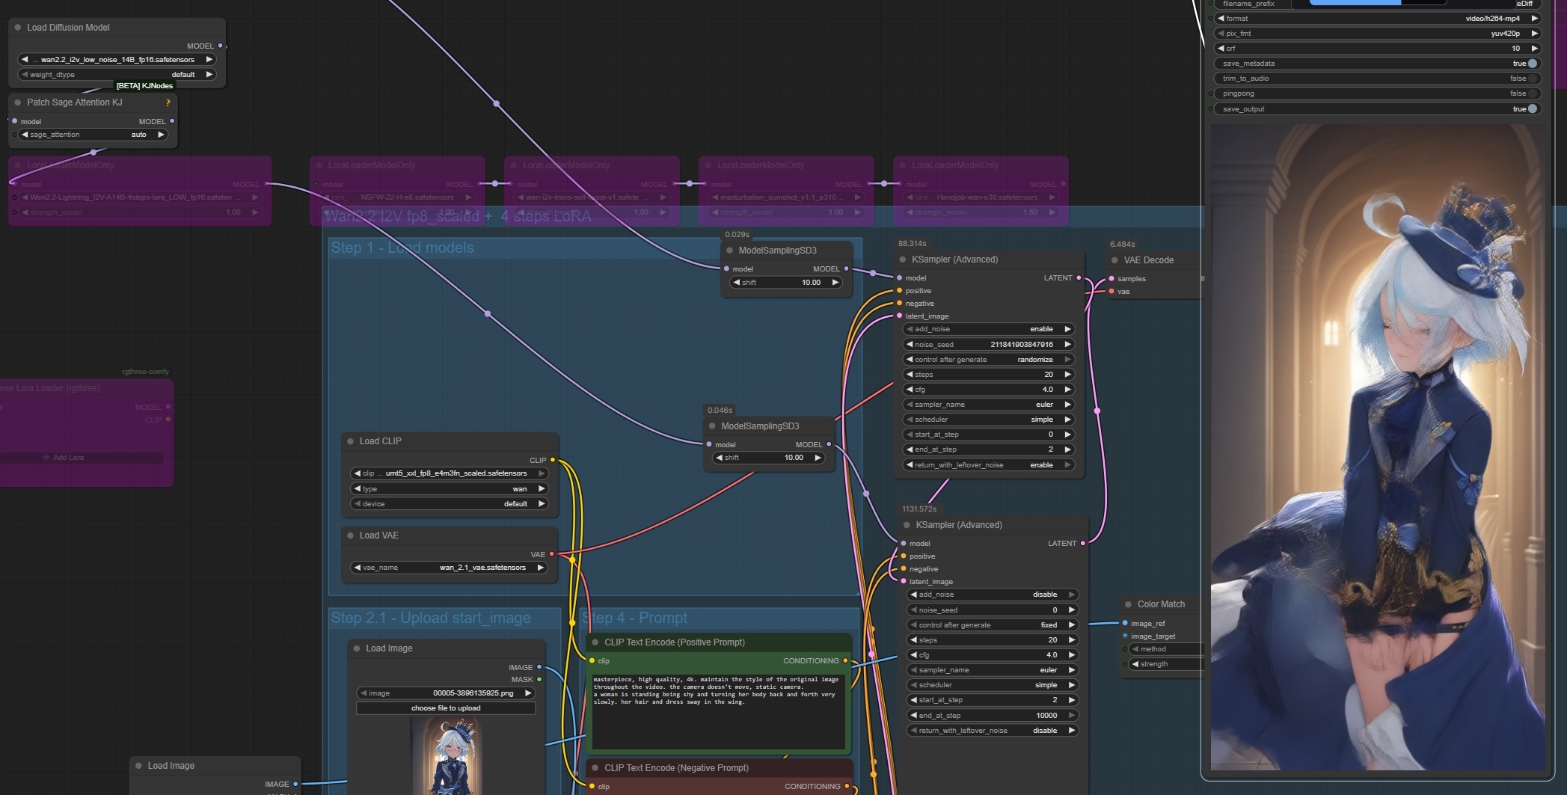The width and height of the screenshot is (1567, 795).
Task: Open the vae_name dropdown showing wan_2.1_vae.safetensors
Action: [x=450, y=568]
